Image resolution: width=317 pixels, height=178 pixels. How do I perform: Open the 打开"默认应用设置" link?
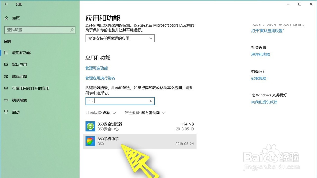click(268, 31)
